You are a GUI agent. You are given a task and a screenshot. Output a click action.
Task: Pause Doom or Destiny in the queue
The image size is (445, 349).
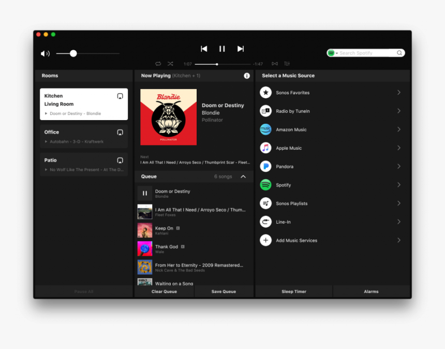coord(145,193)
